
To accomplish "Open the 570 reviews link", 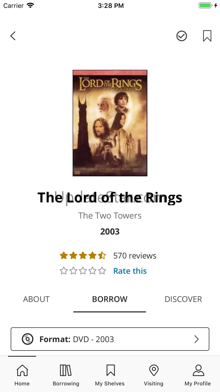I will (135, 255).
